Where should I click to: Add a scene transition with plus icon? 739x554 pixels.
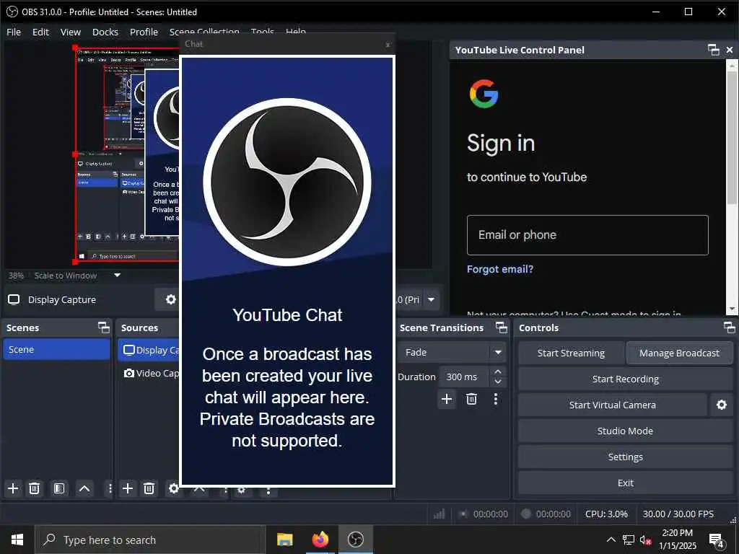click(447, 400)
